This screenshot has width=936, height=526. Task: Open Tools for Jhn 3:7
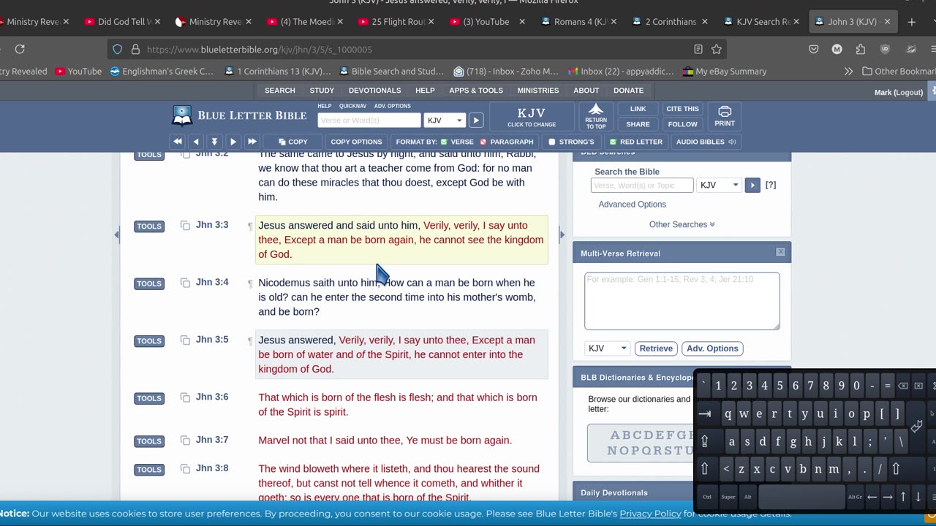point(149,441)
